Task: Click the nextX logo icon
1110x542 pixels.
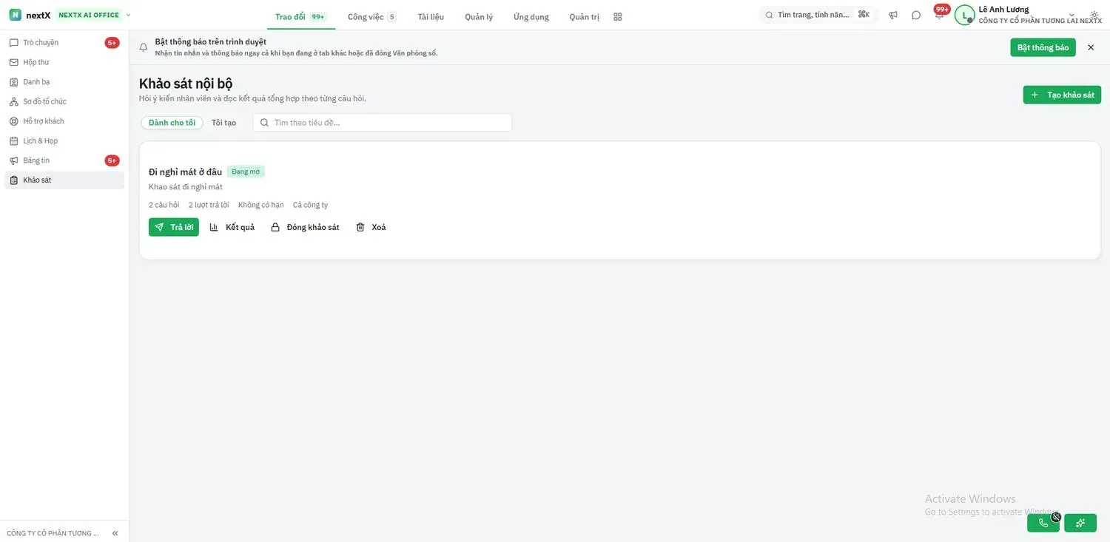Action: pyautogui.click(x=15, y=15)
